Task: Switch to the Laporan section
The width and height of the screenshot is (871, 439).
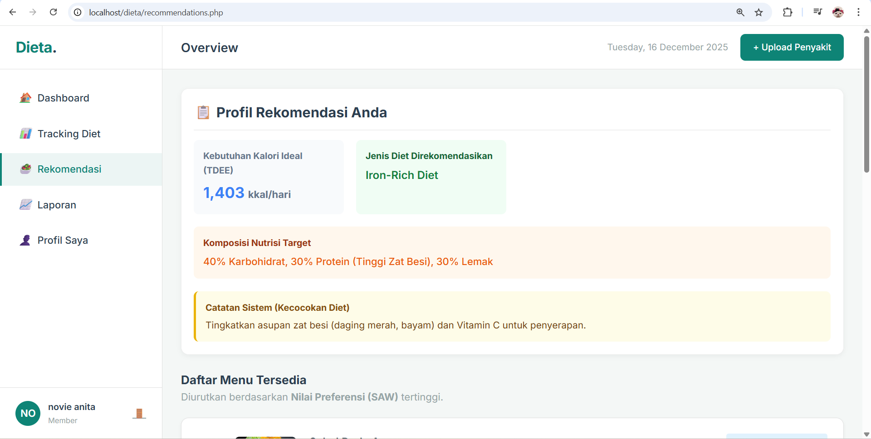Action: (56, 204)
